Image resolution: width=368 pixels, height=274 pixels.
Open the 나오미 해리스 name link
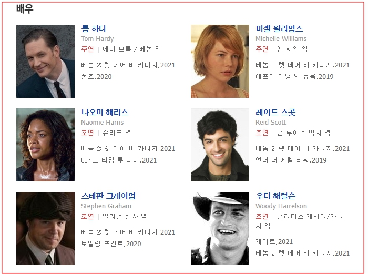(x=105, y=112)
